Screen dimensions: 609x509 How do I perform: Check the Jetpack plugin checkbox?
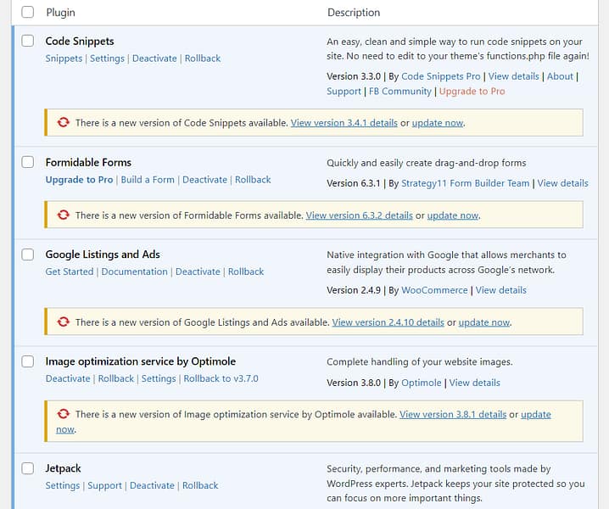click(x=28, y=468)
